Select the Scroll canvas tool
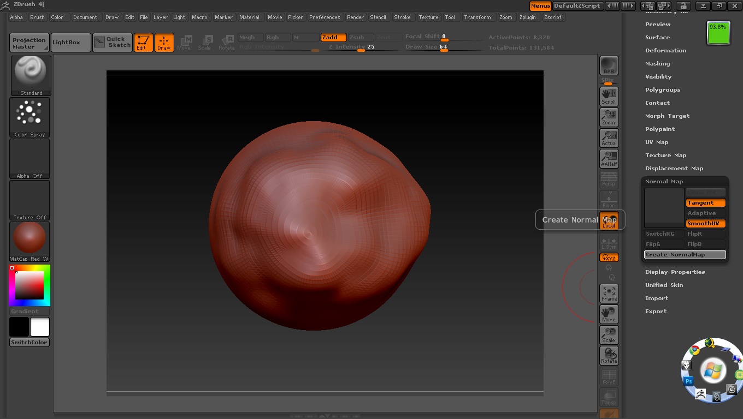Viewport: 743px width, 419px height. click(609, 97)
